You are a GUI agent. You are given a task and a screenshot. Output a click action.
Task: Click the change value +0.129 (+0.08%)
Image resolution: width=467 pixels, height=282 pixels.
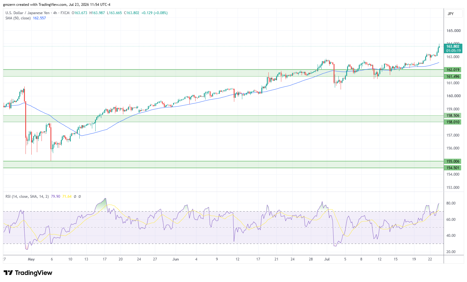[154, 13]
